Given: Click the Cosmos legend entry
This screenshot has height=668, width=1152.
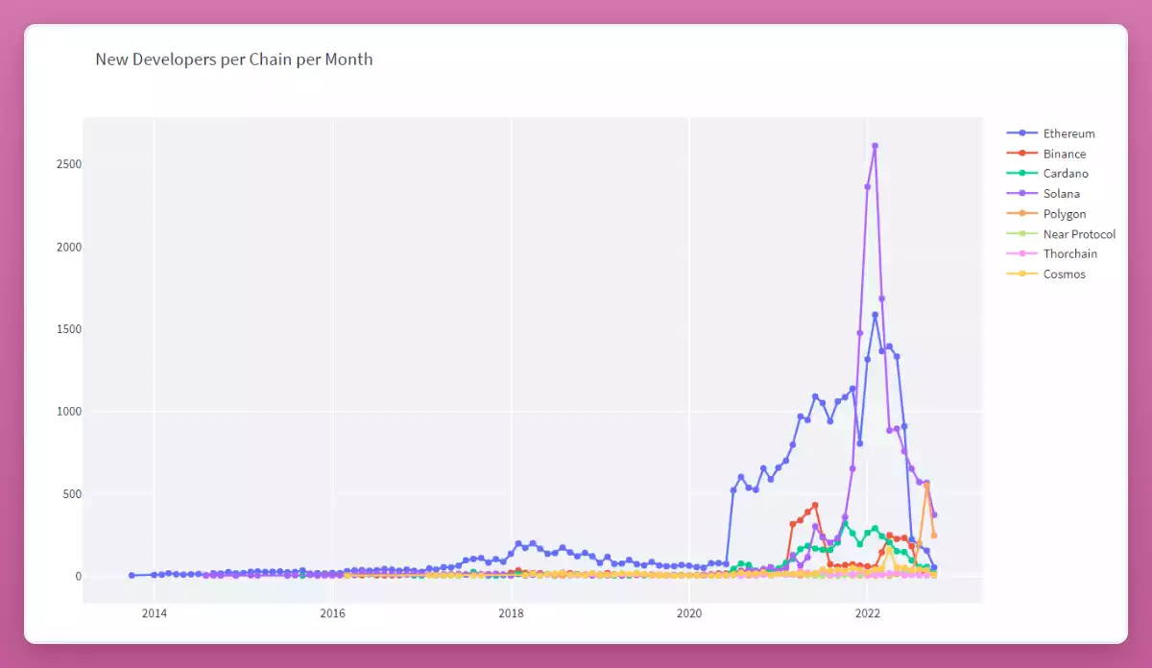Looking at the screenshot, I should pyautogui.click(x=1064, y=274).
